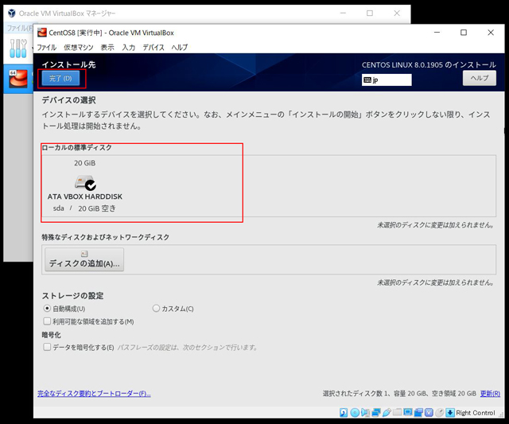Image resolution: width=509 pixels, height=424 pixels.
Task: Click the audio status icon
Action: click(x=365, y=413)
